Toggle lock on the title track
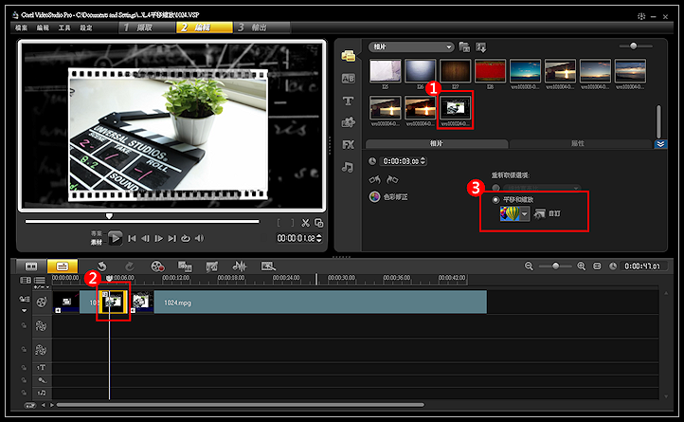Image resolution: width=684 pixels, height=422 pixels. (x=24, y=368)
